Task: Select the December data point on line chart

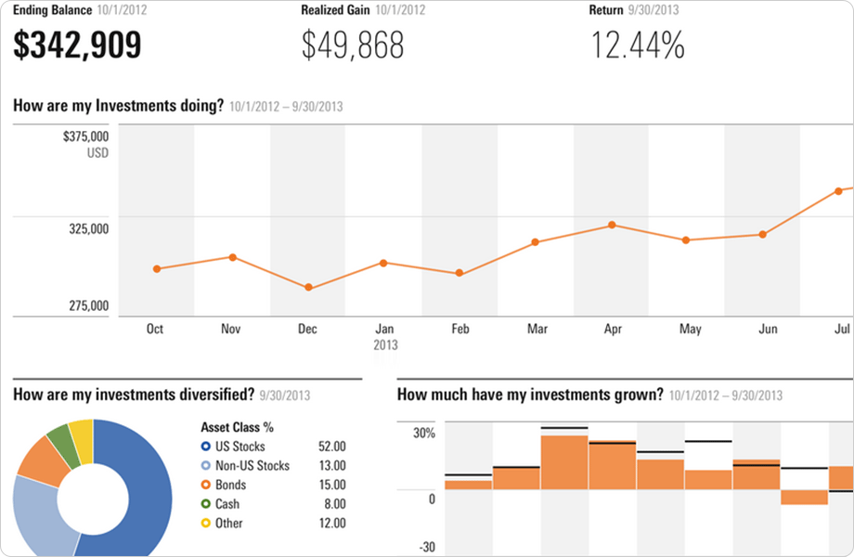Action: [308, 288]
